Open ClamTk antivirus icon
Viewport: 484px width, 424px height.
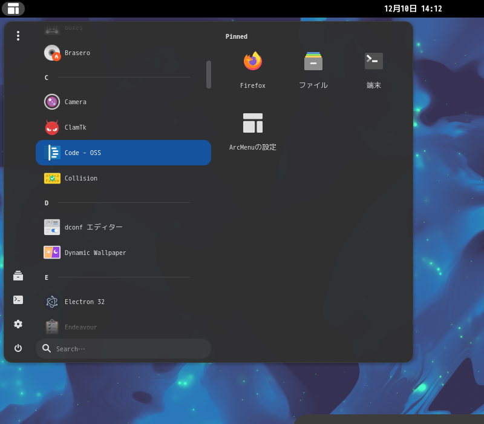(x=52, y=127)
